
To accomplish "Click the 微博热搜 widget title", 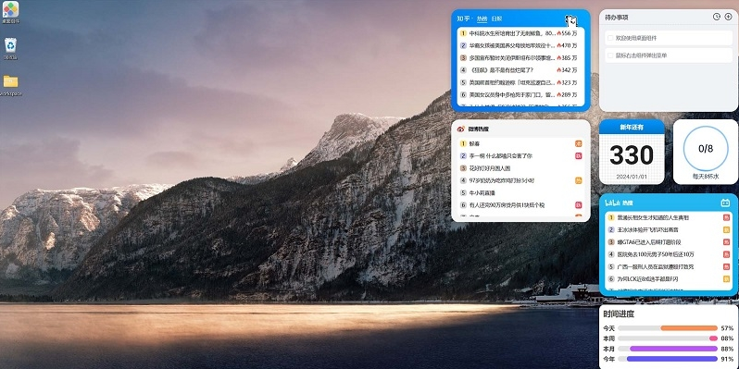I will 479,129.
